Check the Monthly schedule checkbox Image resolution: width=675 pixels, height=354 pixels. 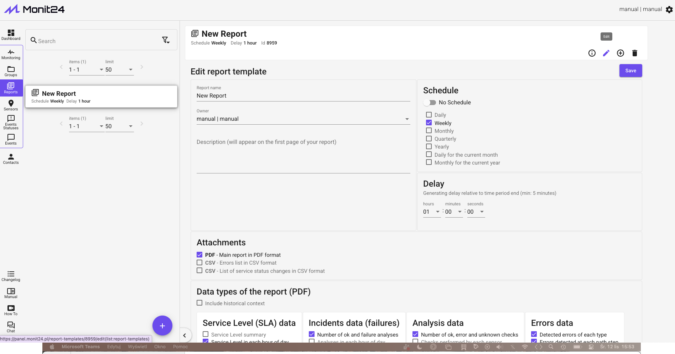pos(429,131)
